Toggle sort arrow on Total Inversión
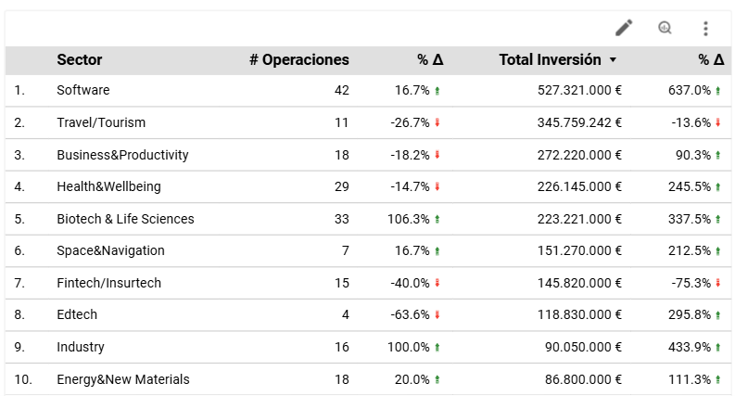The image size is (735, 396). (x=613, y=60)
